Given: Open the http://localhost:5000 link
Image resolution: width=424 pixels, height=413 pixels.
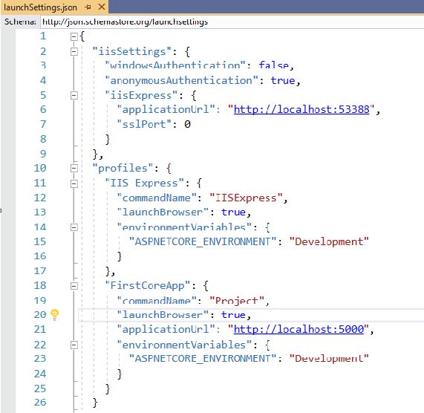Looking at the screenshot, I should pyautogui.click(x=299, y=329).
